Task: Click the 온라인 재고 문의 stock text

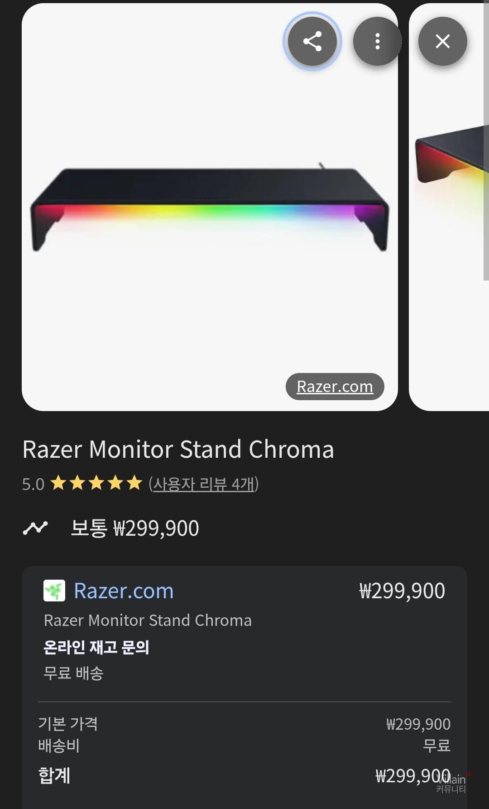Action: (96, 647)
